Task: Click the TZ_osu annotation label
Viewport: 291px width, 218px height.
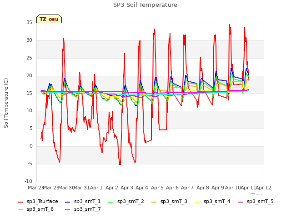Action: pos(49,19)
